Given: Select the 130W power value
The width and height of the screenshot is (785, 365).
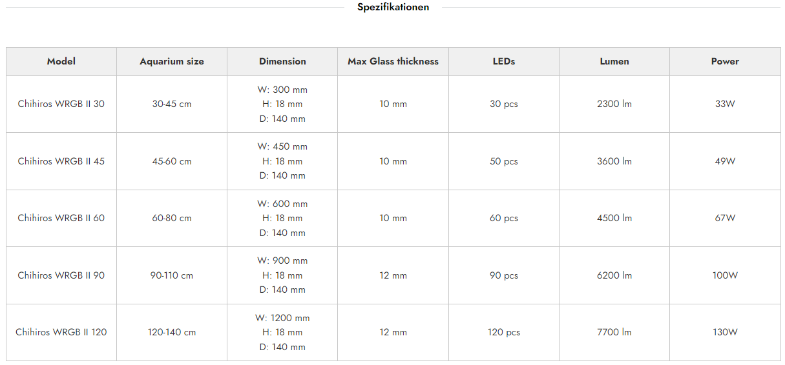Looking at the screenshot, I should pos(725,332).
